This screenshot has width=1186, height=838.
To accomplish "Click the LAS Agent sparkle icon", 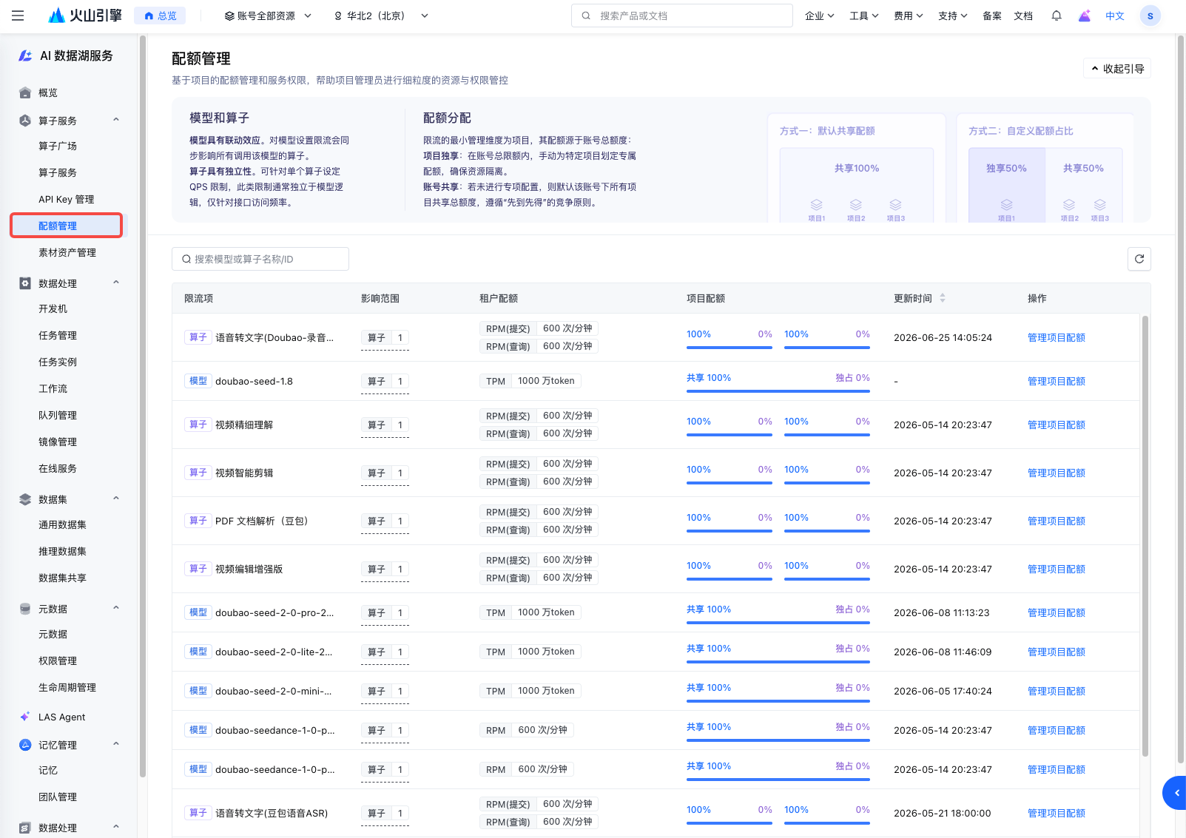I will click(25, 717).
